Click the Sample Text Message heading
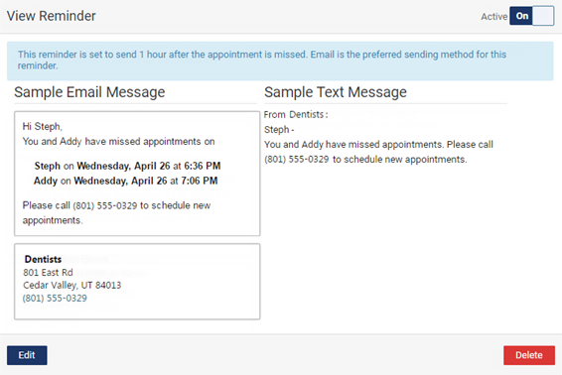Viewport: 562px width, 375px height. pyautogui.click(x=336, y=92)
